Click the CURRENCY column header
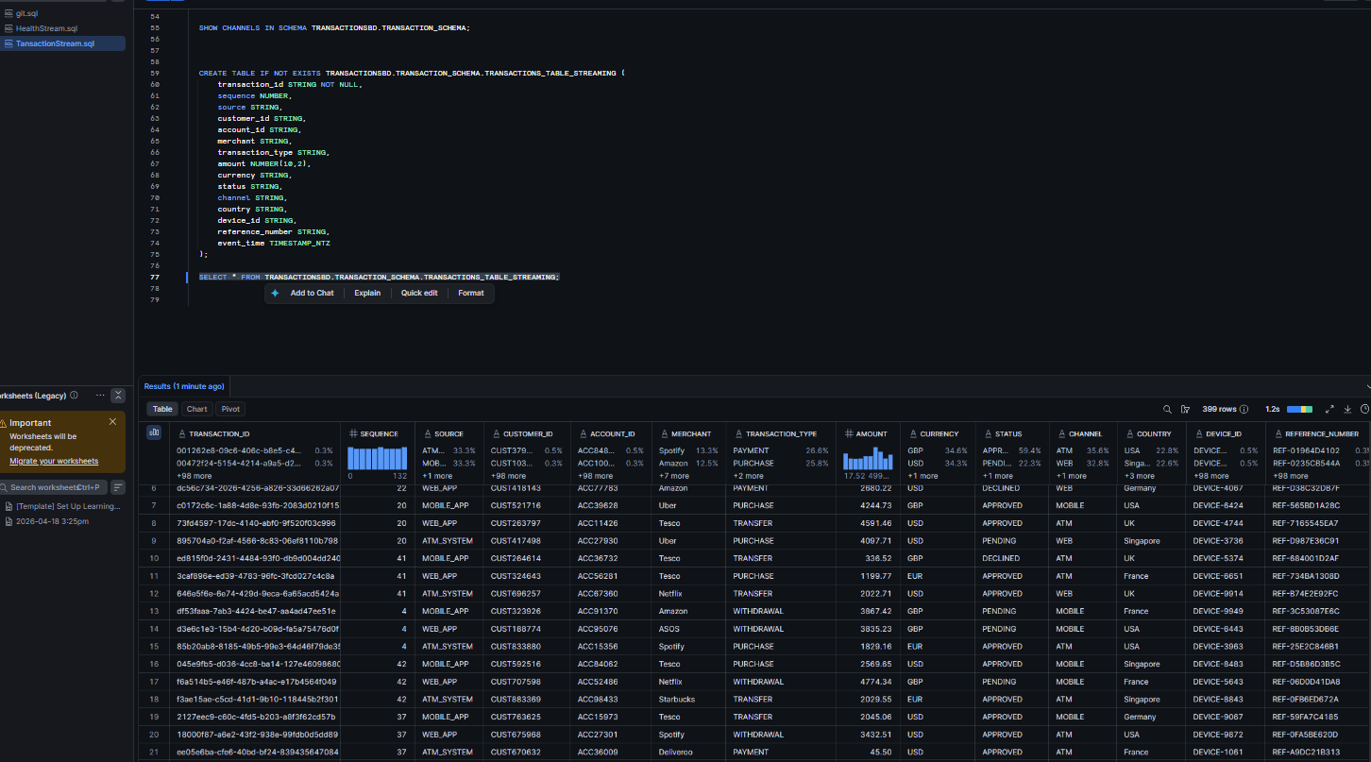Screen dimensions: 1371x762 pyautogui.click(x=939, y=434)
